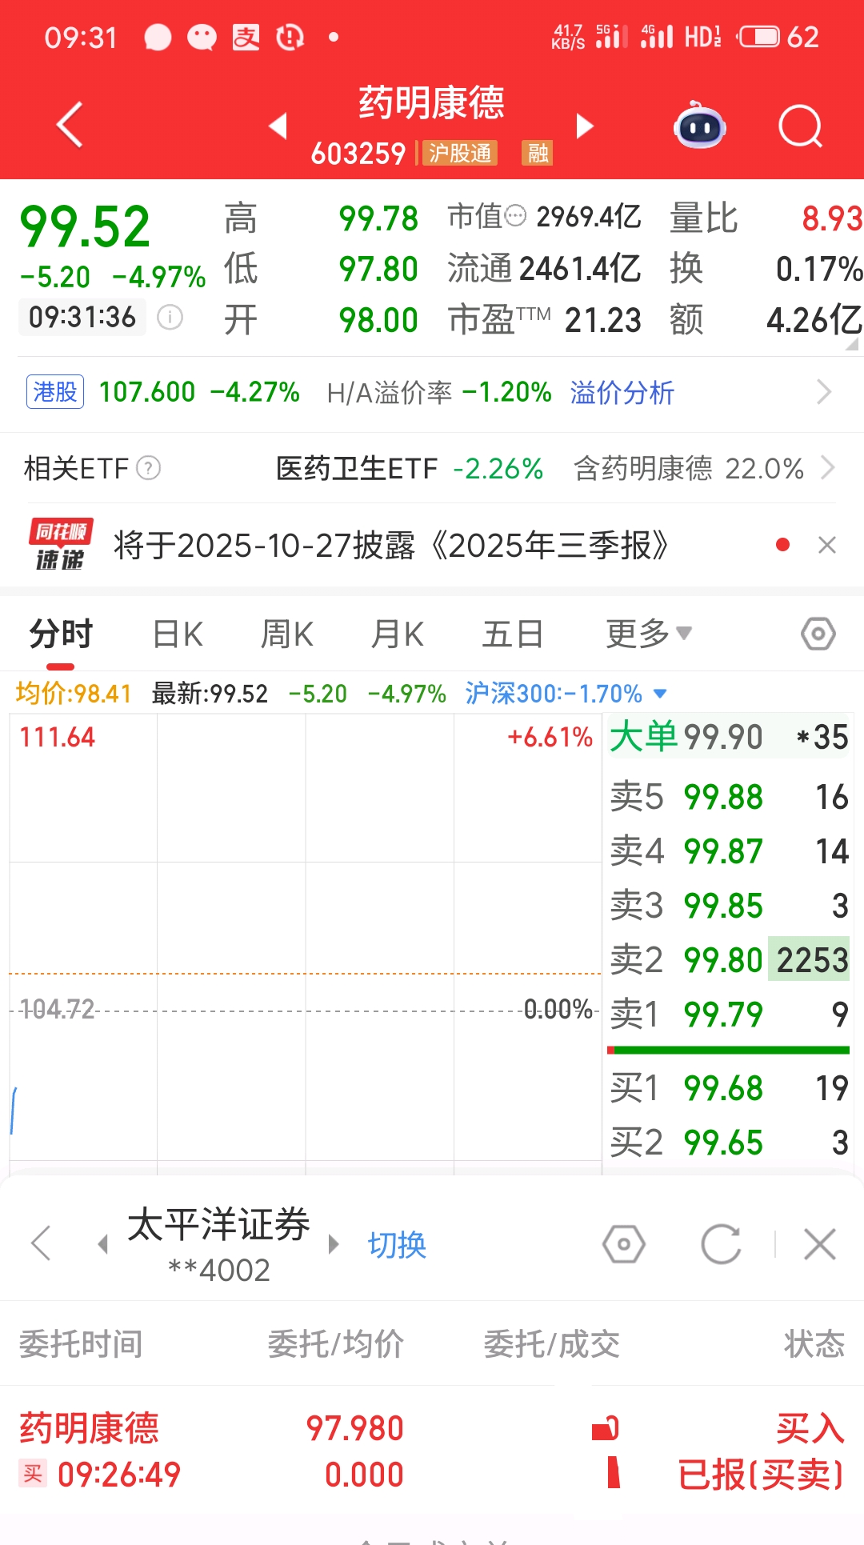Go to previous stock with left triangle
The height and width of the screenshot is (1545, 864).
[x=278, y=126]
